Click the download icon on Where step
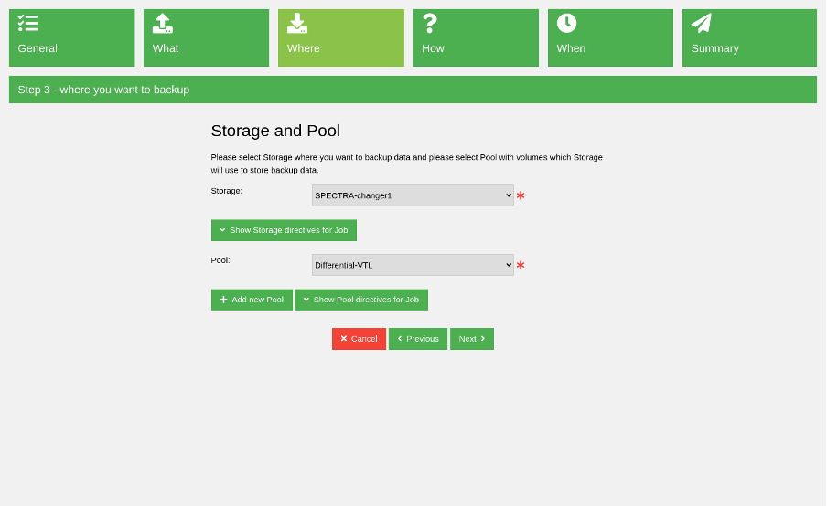 tap(297, 23)
